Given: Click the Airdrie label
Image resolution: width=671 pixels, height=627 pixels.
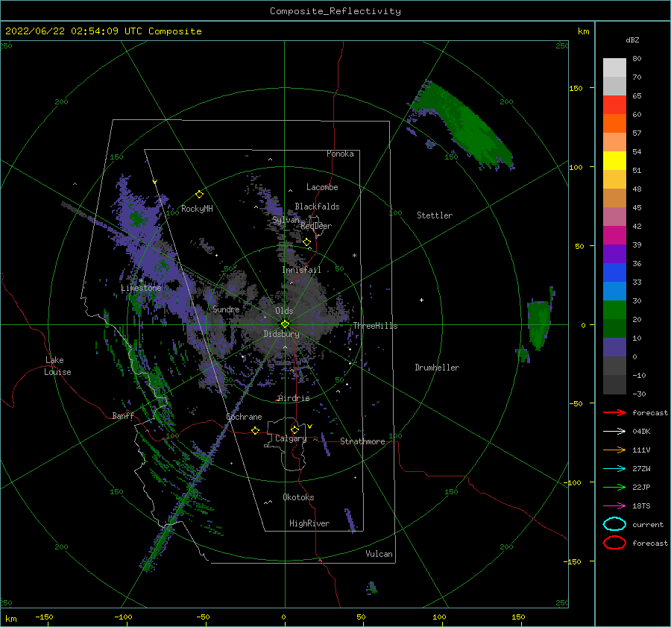Looking at the screenshot, I should tap(294, 398).
